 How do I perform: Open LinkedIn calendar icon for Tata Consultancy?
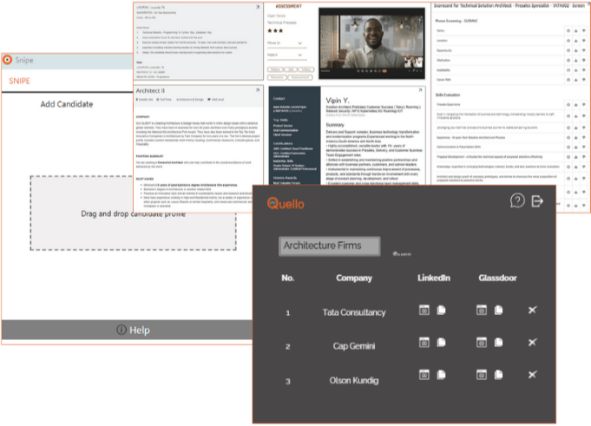[x=424, y=311]
